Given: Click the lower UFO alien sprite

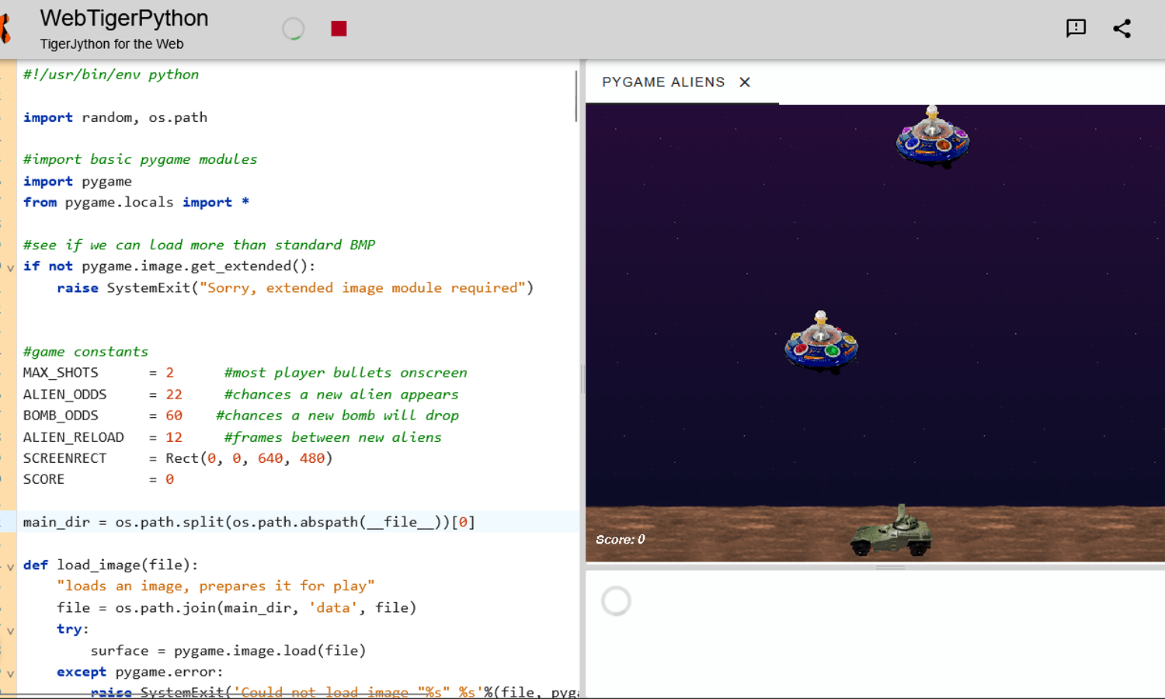Looking at the screenshot, I should pos(821,344).
